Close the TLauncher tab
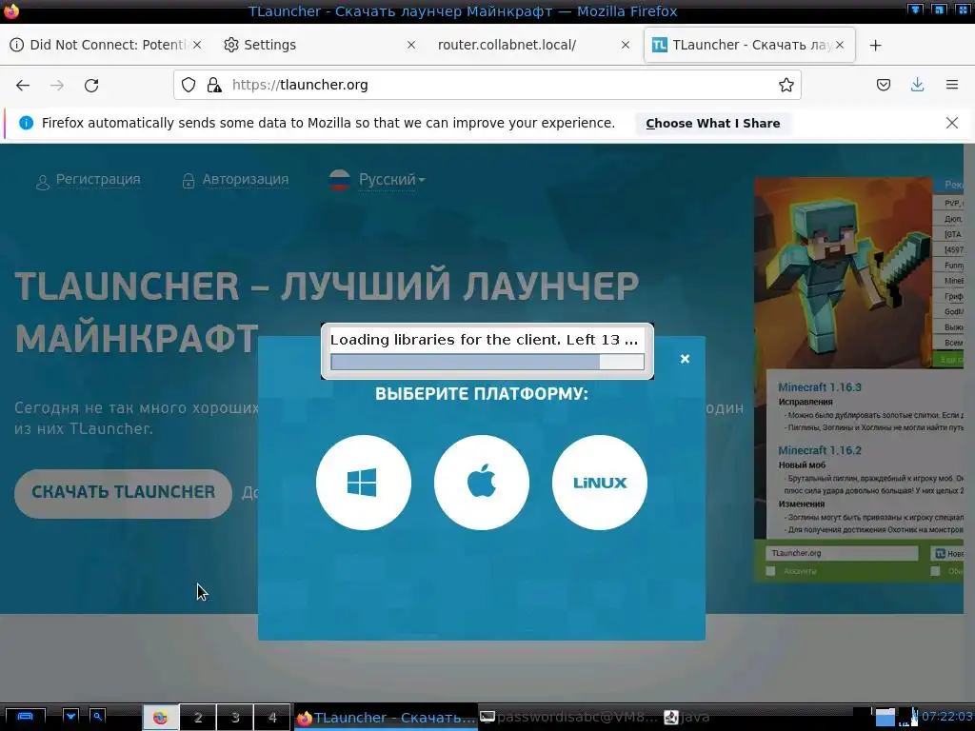This screenshot has width=975, height=731. click(x=840, y=45)
